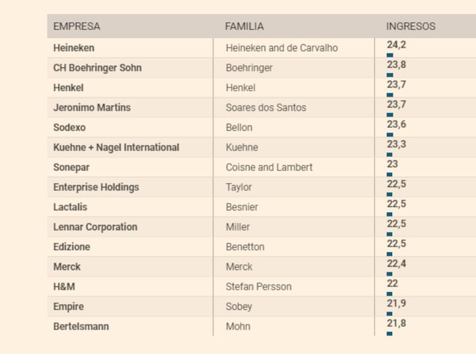476x354 pixels.
Task: Click the 24,2 revenue value
Action: 396,44
